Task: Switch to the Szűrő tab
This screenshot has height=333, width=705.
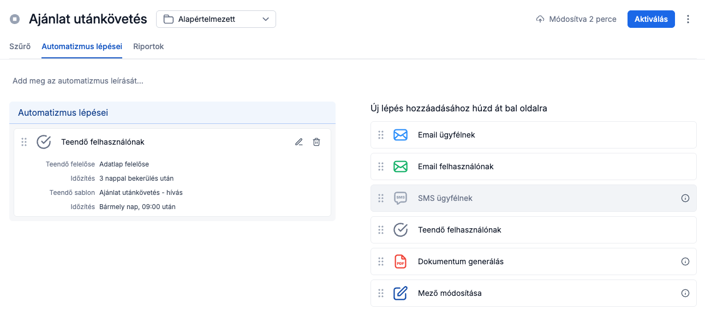Action: [20, 46]
